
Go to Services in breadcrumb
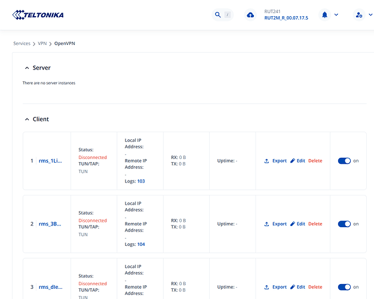point(22,44)
